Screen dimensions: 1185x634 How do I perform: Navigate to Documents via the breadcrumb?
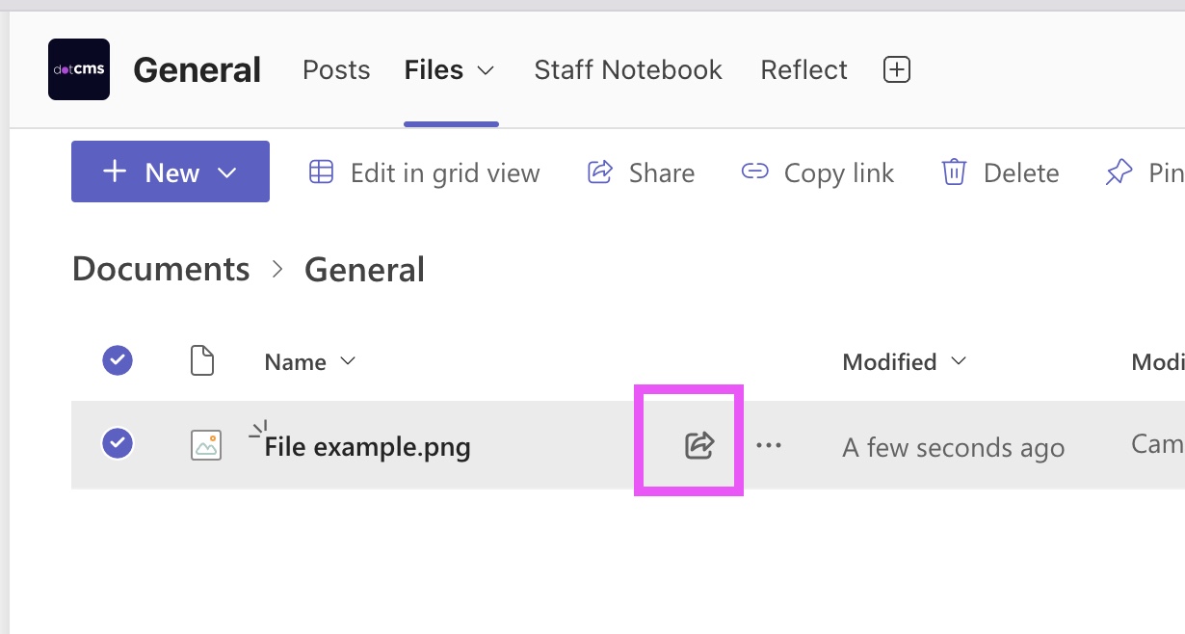[160, 269]
